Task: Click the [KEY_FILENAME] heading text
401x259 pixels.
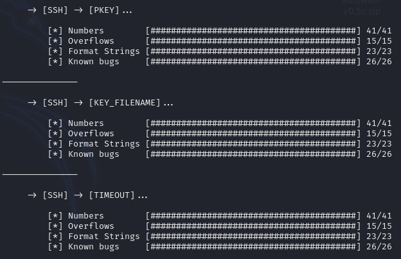Action: (125, 103)
